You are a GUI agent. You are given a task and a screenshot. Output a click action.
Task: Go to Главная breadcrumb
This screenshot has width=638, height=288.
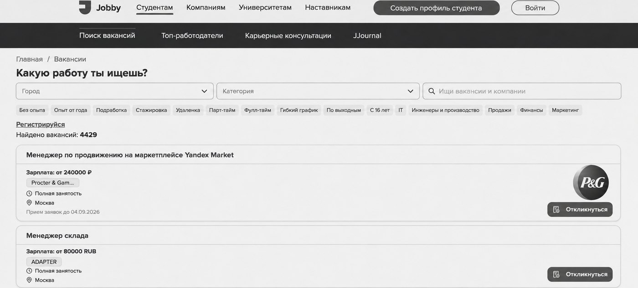pos(29,59)
